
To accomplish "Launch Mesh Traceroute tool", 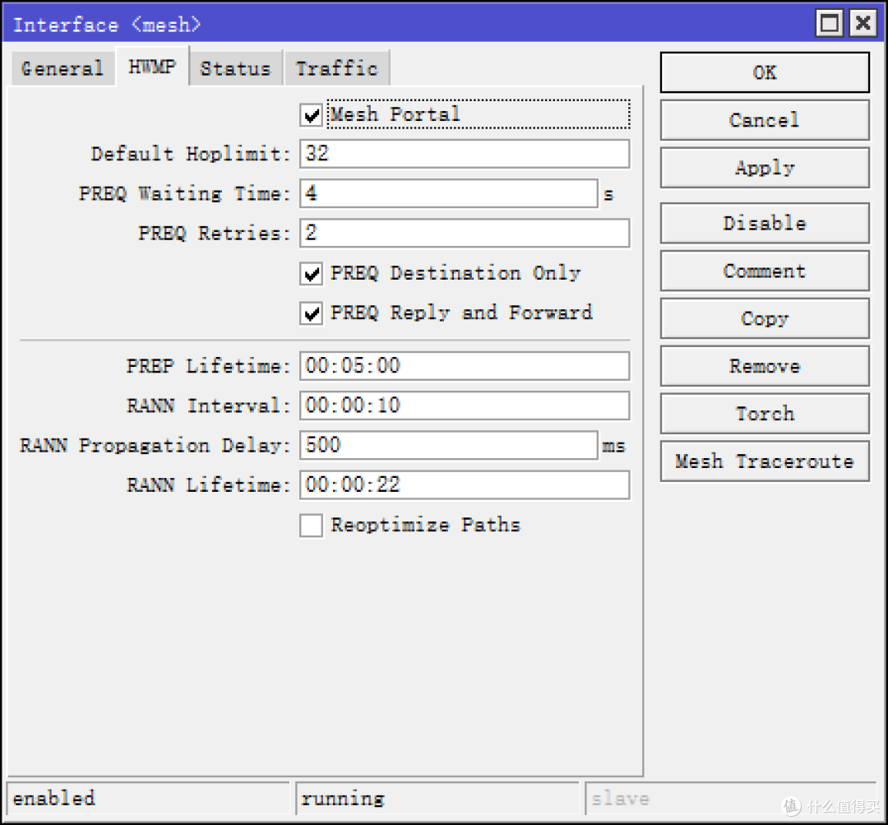I will point(764,461).
